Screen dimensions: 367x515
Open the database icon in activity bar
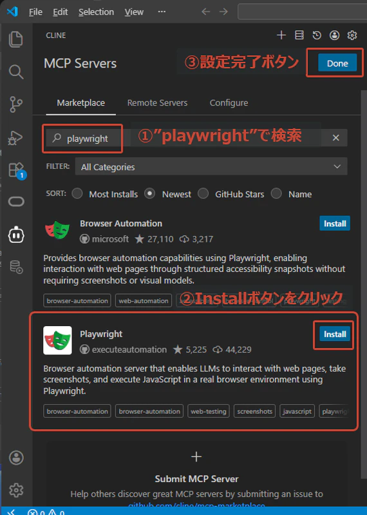click(x=16, y=267)
